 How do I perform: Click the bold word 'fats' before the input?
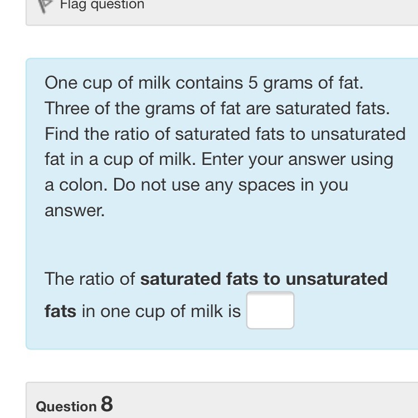60,310
